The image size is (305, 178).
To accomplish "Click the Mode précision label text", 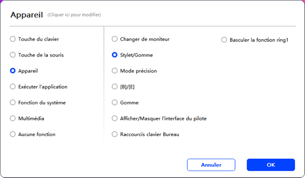I will (x=139, y=71).
